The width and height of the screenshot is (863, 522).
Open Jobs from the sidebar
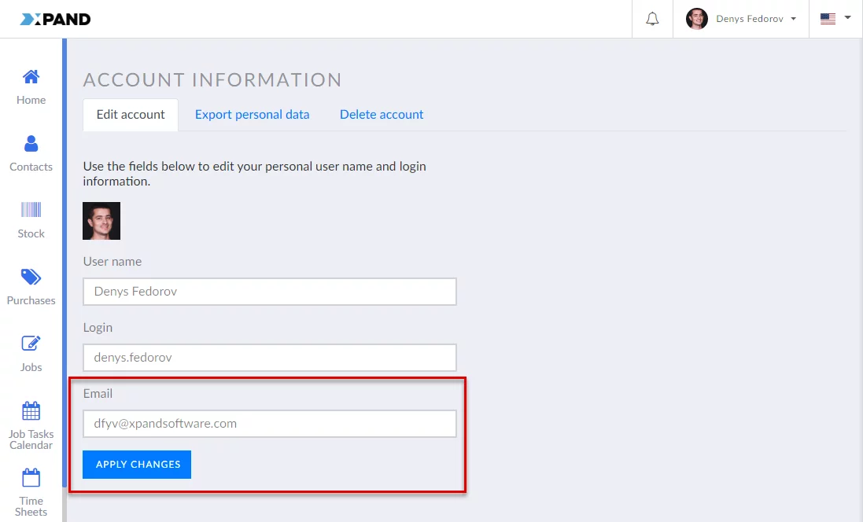[31, 344]
